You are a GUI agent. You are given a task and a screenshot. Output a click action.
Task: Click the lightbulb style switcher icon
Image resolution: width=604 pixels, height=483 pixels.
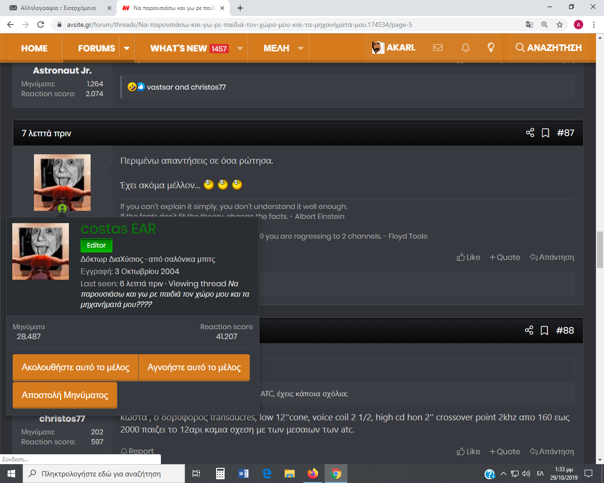pyautogui.click(x=491, y=48)
